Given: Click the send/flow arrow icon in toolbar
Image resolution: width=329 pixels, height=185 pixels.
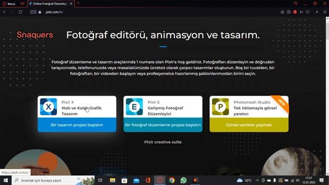Looking at the screenshot, I should 301,12.
